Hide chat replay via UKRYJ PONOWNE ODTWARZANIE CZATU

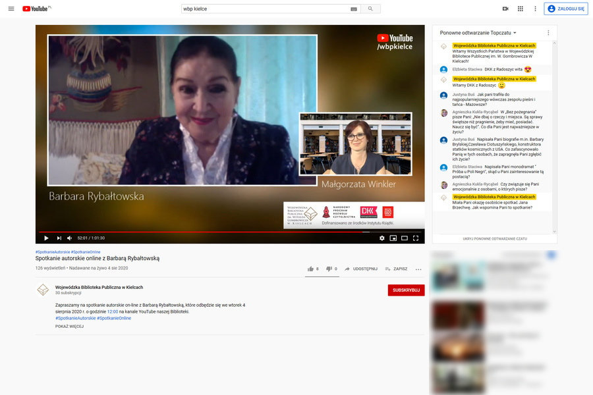495,239
